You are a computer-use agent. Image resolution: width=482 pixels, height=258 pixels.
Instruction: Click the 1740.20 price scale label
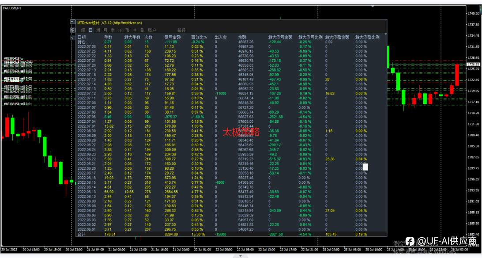pyautogui.click(x=473, y=14)
